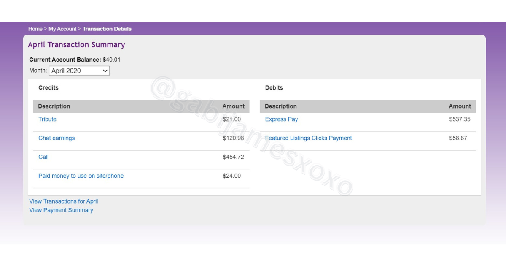This screenshot has height=266, width=506.
Task: Click the $537.35 Express Pay amount
Action: coord(460,119)
